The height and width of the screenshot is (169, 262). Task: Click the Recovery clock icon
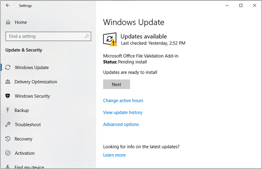click(8, 139)
